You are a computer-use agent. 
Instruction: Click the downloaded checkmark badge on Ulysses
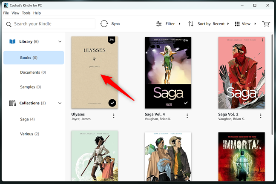pyautogui.click(x=112, y=103)
